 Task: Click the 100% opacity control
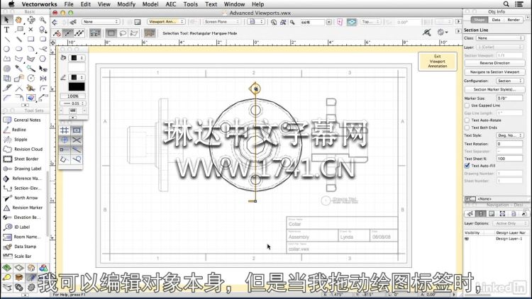72,96
